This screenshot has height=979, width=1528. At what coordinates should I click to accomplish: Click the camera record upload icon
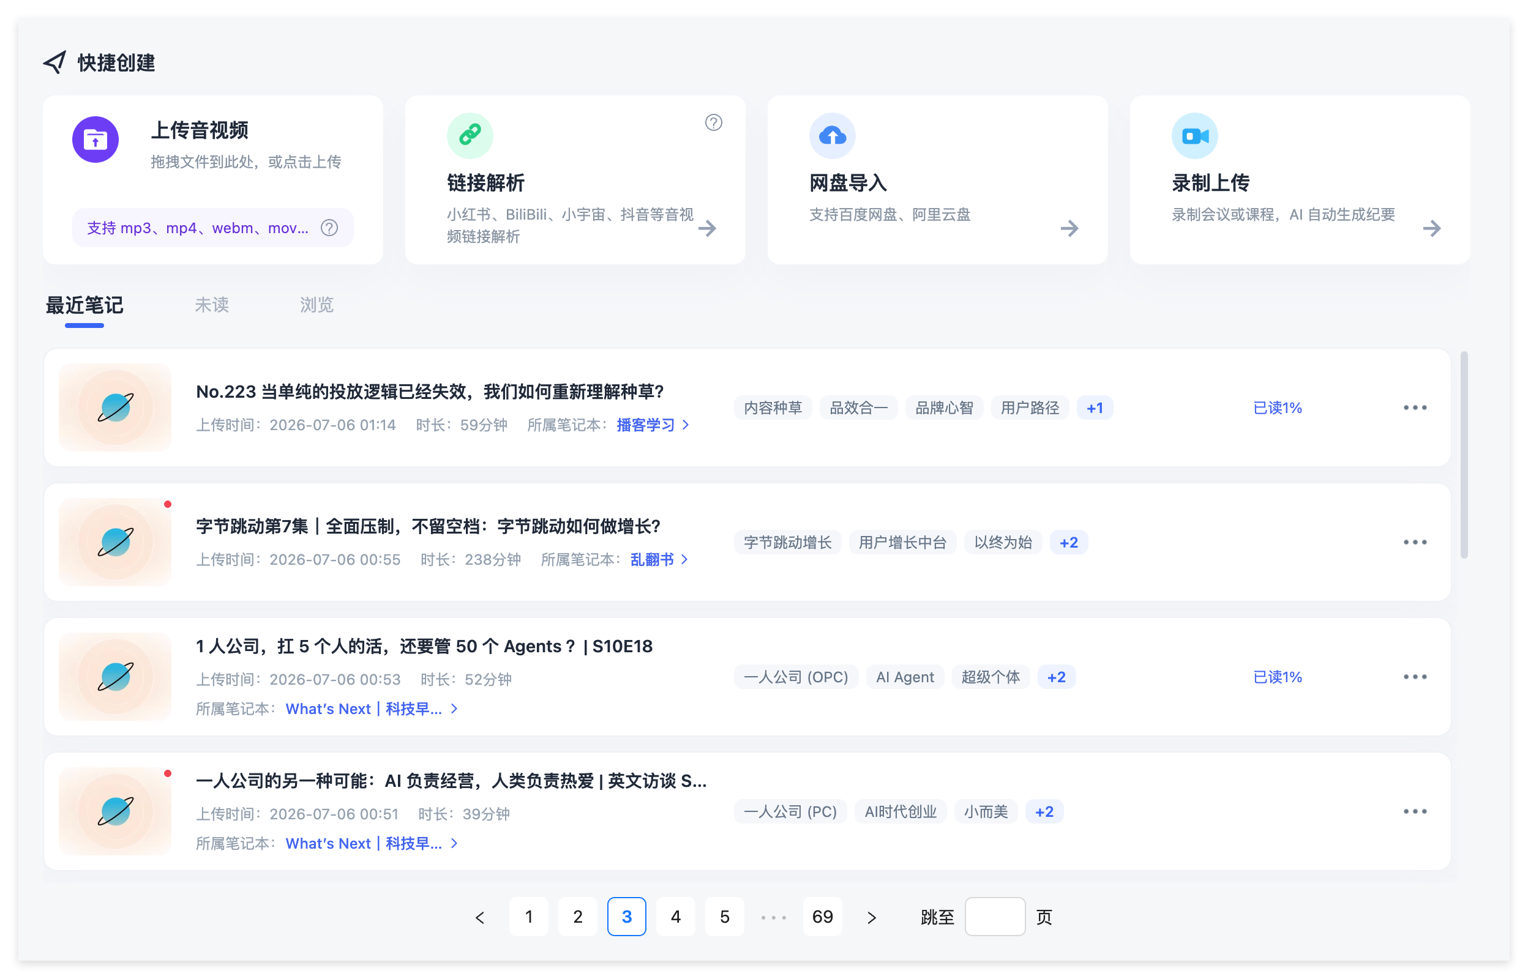(1195, 135)
